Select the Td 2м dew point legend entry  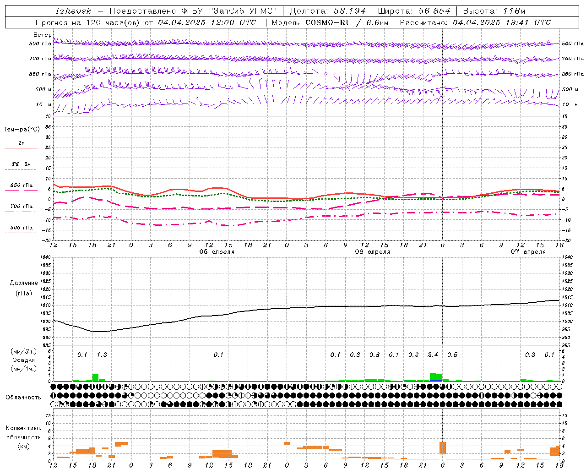click(x=21, y=164)
